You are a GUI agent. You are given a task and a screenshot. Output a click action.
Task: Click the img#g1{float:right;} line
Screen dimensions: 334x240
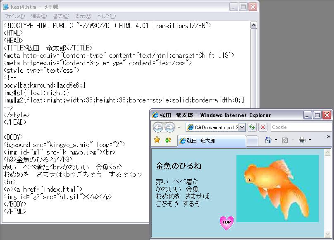point(36,93)
